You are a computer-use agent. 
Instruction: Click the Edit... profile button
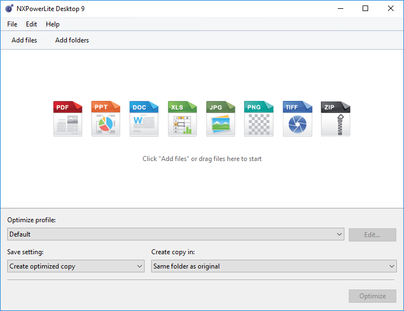373,235
